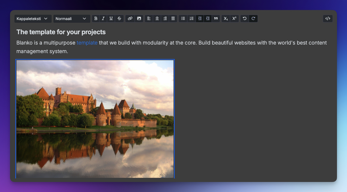This screenshot has width=347, height=192.
Task: Apply strikethrough to text
Action: [x=119, y=19]
